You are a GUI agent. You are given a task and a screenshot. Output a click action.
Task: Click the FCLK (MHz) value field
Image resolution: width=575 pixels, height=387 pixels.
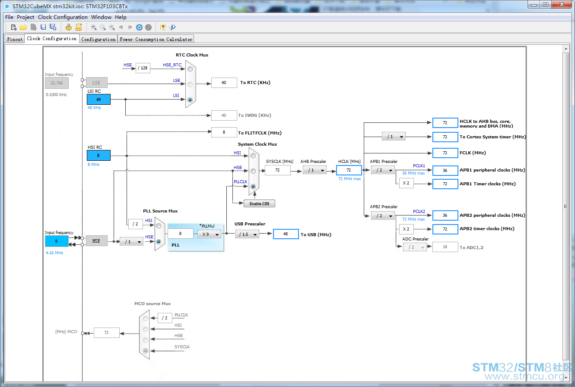tap(445, 153)
